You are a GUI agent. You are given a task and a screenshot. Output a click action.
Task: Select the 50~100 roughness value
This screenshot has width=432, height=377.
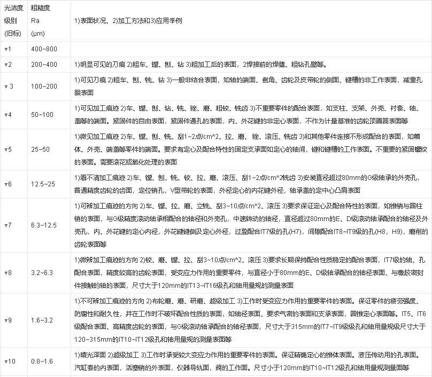(42, 114)
